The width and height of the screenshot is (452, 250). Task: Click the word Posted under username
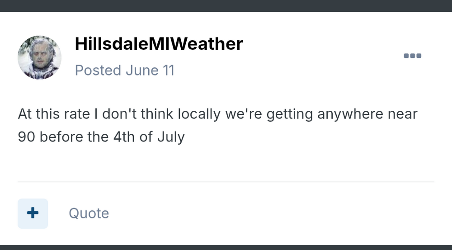tap(98, 71)
